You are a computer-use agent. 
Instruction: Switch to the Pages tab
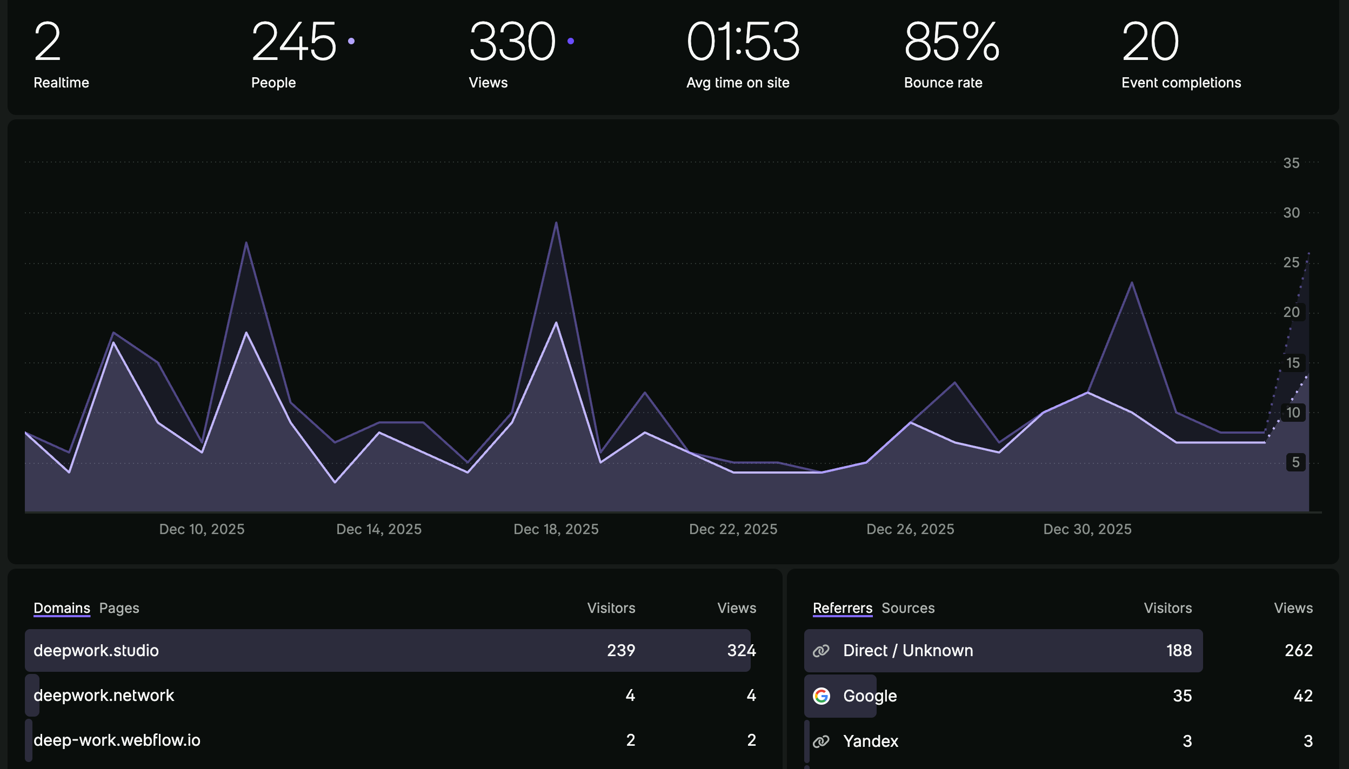[119, 608]
